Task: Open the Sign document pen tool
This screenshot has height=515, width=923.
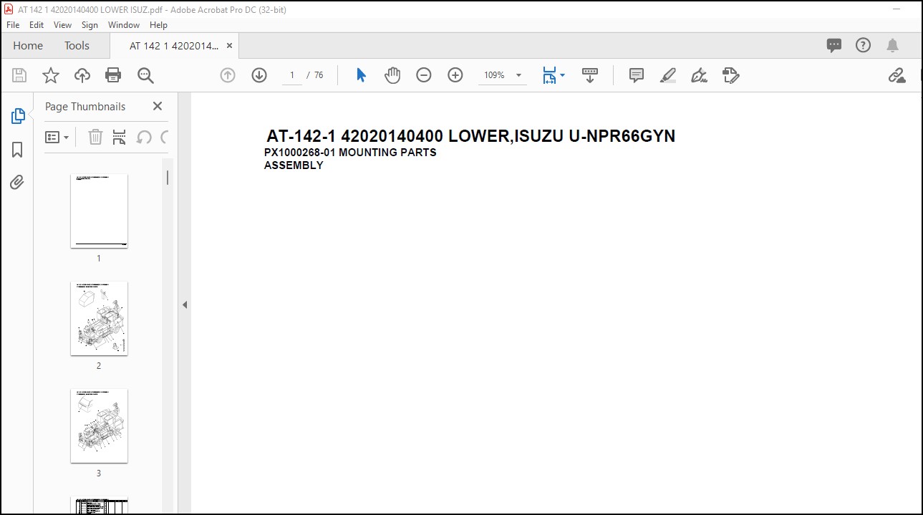Action: [699, 75]
